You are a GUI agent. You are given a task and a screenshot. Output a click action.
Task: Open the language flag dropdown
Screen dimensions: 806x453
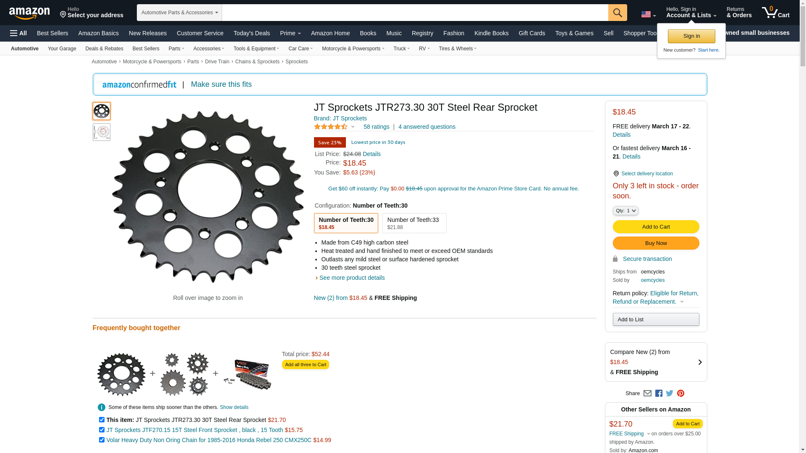coord(648,15)
